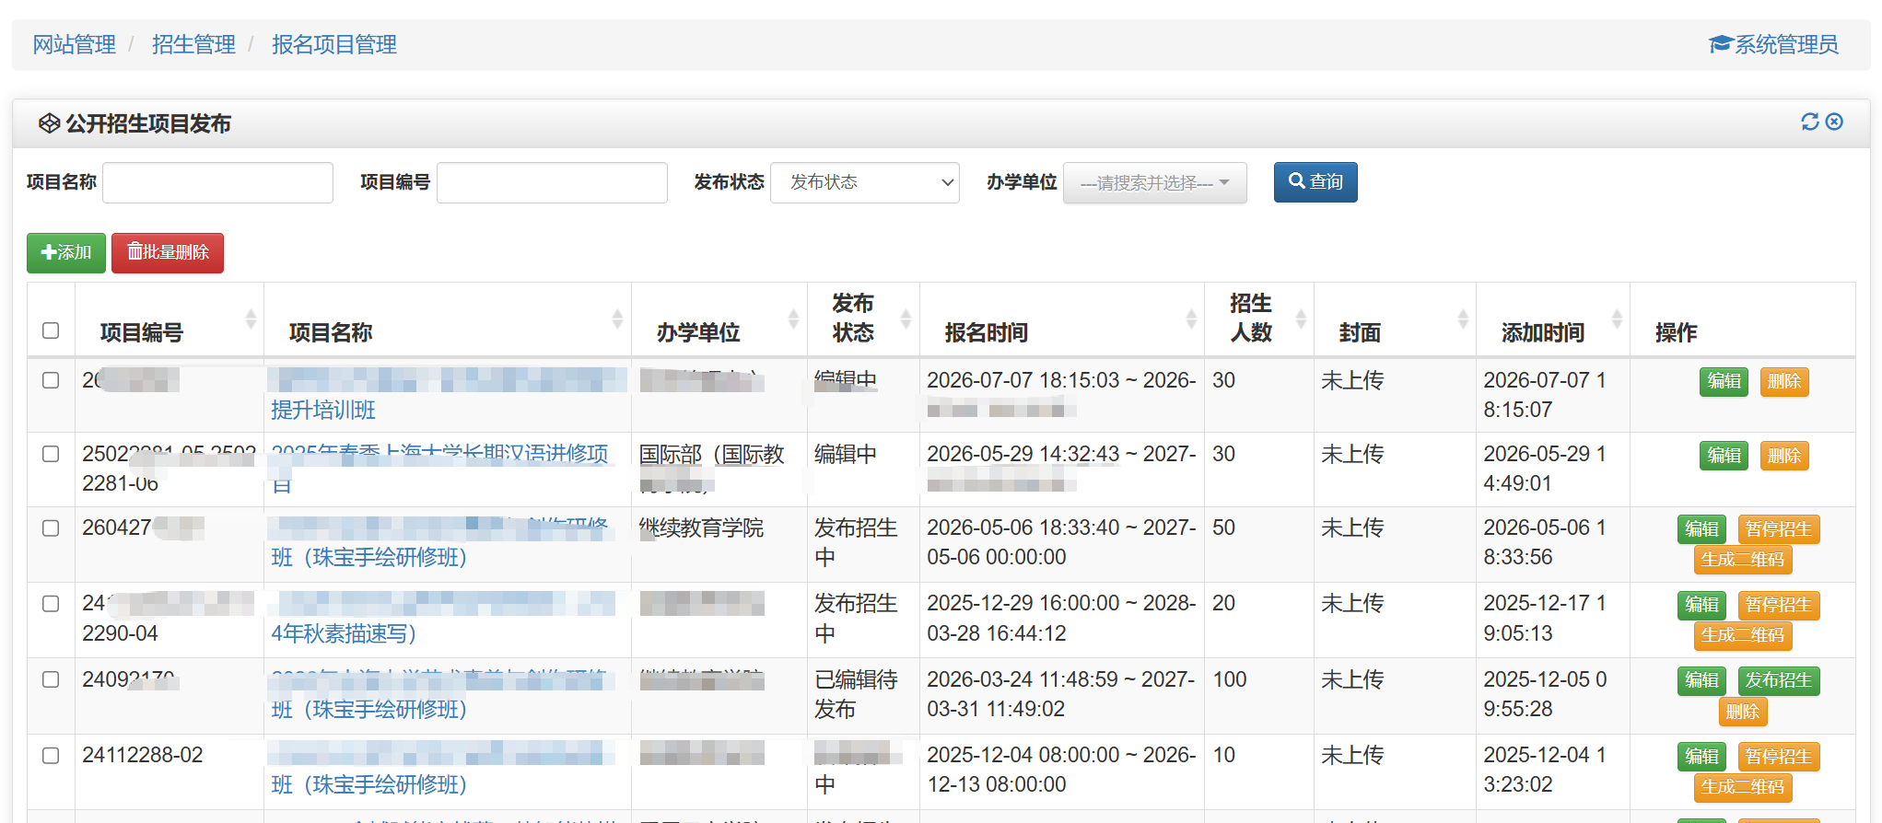Focus the 项目编号 input field
This screenshot has height=823, width=1882.
552,182
